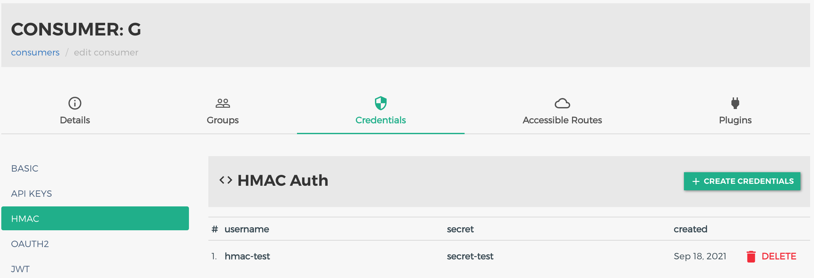Open the Details tab
The width and height of the screenshot is (814, 278).
[75, 111]
